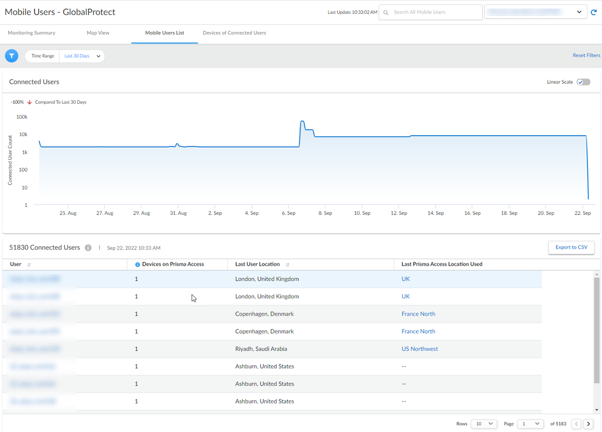Go to previous page arrow
Image resolution: width=602 pixels, height=432 pixels.
(576, 424)
